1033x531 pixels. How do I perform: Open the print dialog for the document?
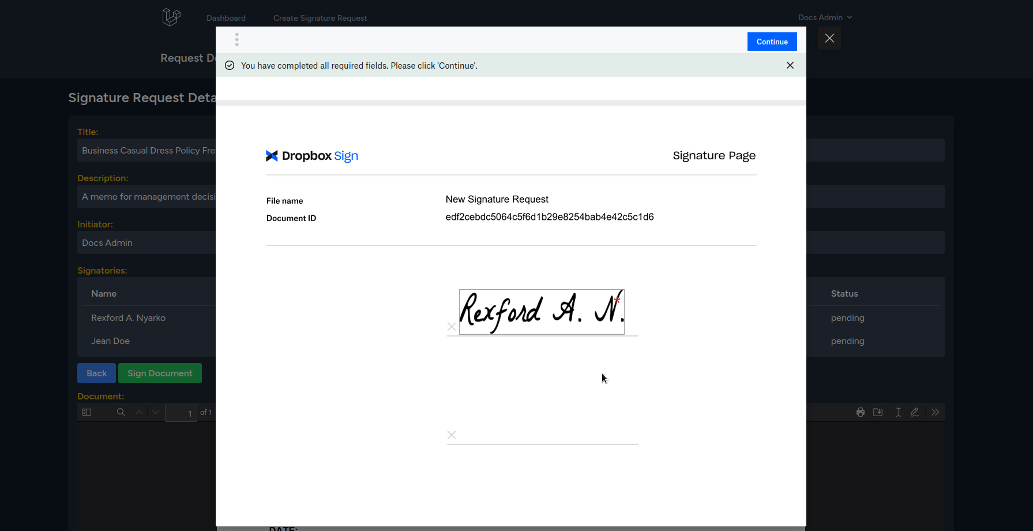point(860,412)
